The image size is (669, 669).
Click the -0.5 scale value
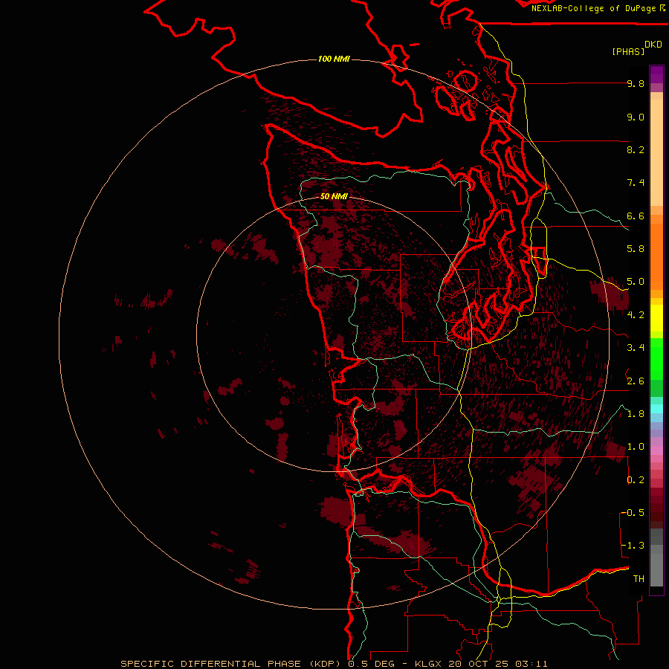click(633, 513)
